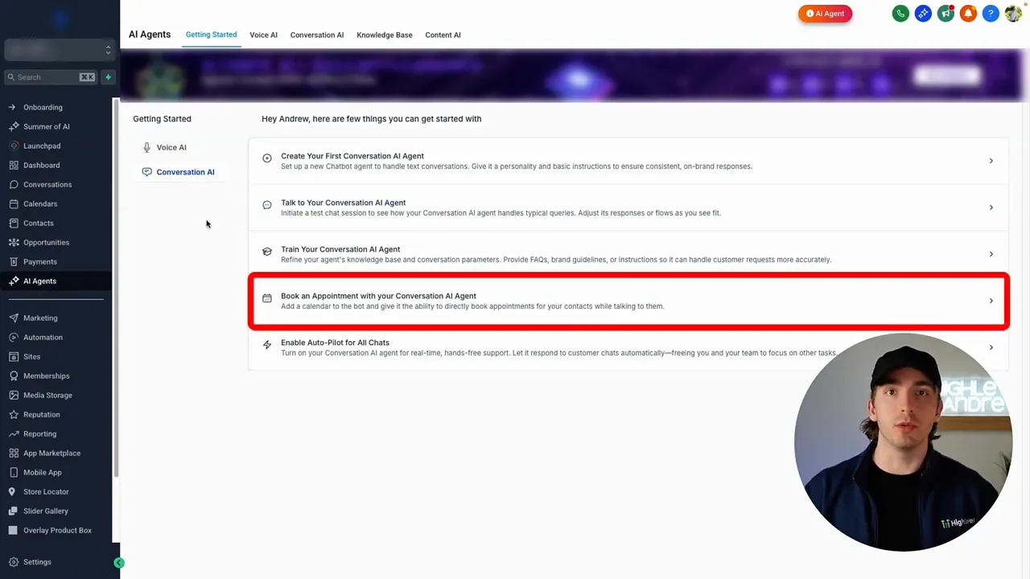The width and height of the screenshot is (1030, 579).
Task: Switch to the Getting Started tab
Action: (x=211, y=35)
